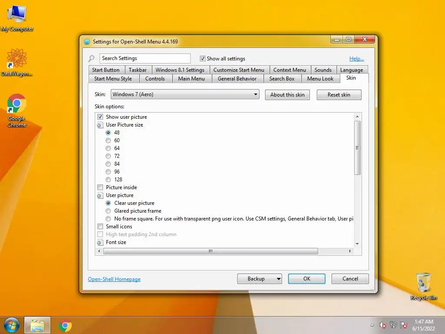Click the gear icon beside User Picture size

coord(100,125)
